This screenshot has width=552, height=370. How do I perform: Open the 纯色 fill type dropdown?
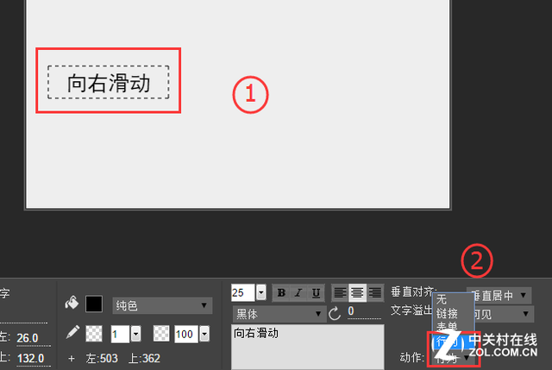(162, 305)
